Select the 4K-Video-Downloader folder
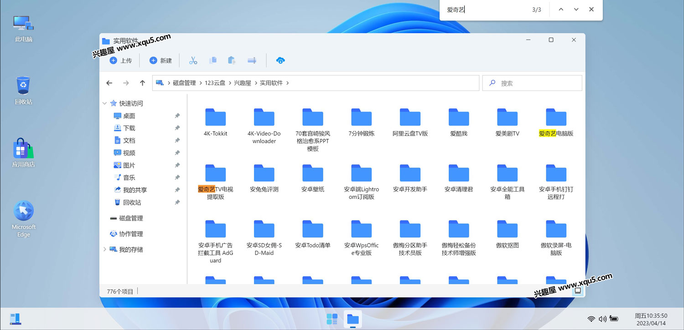 tap(264, 126)
